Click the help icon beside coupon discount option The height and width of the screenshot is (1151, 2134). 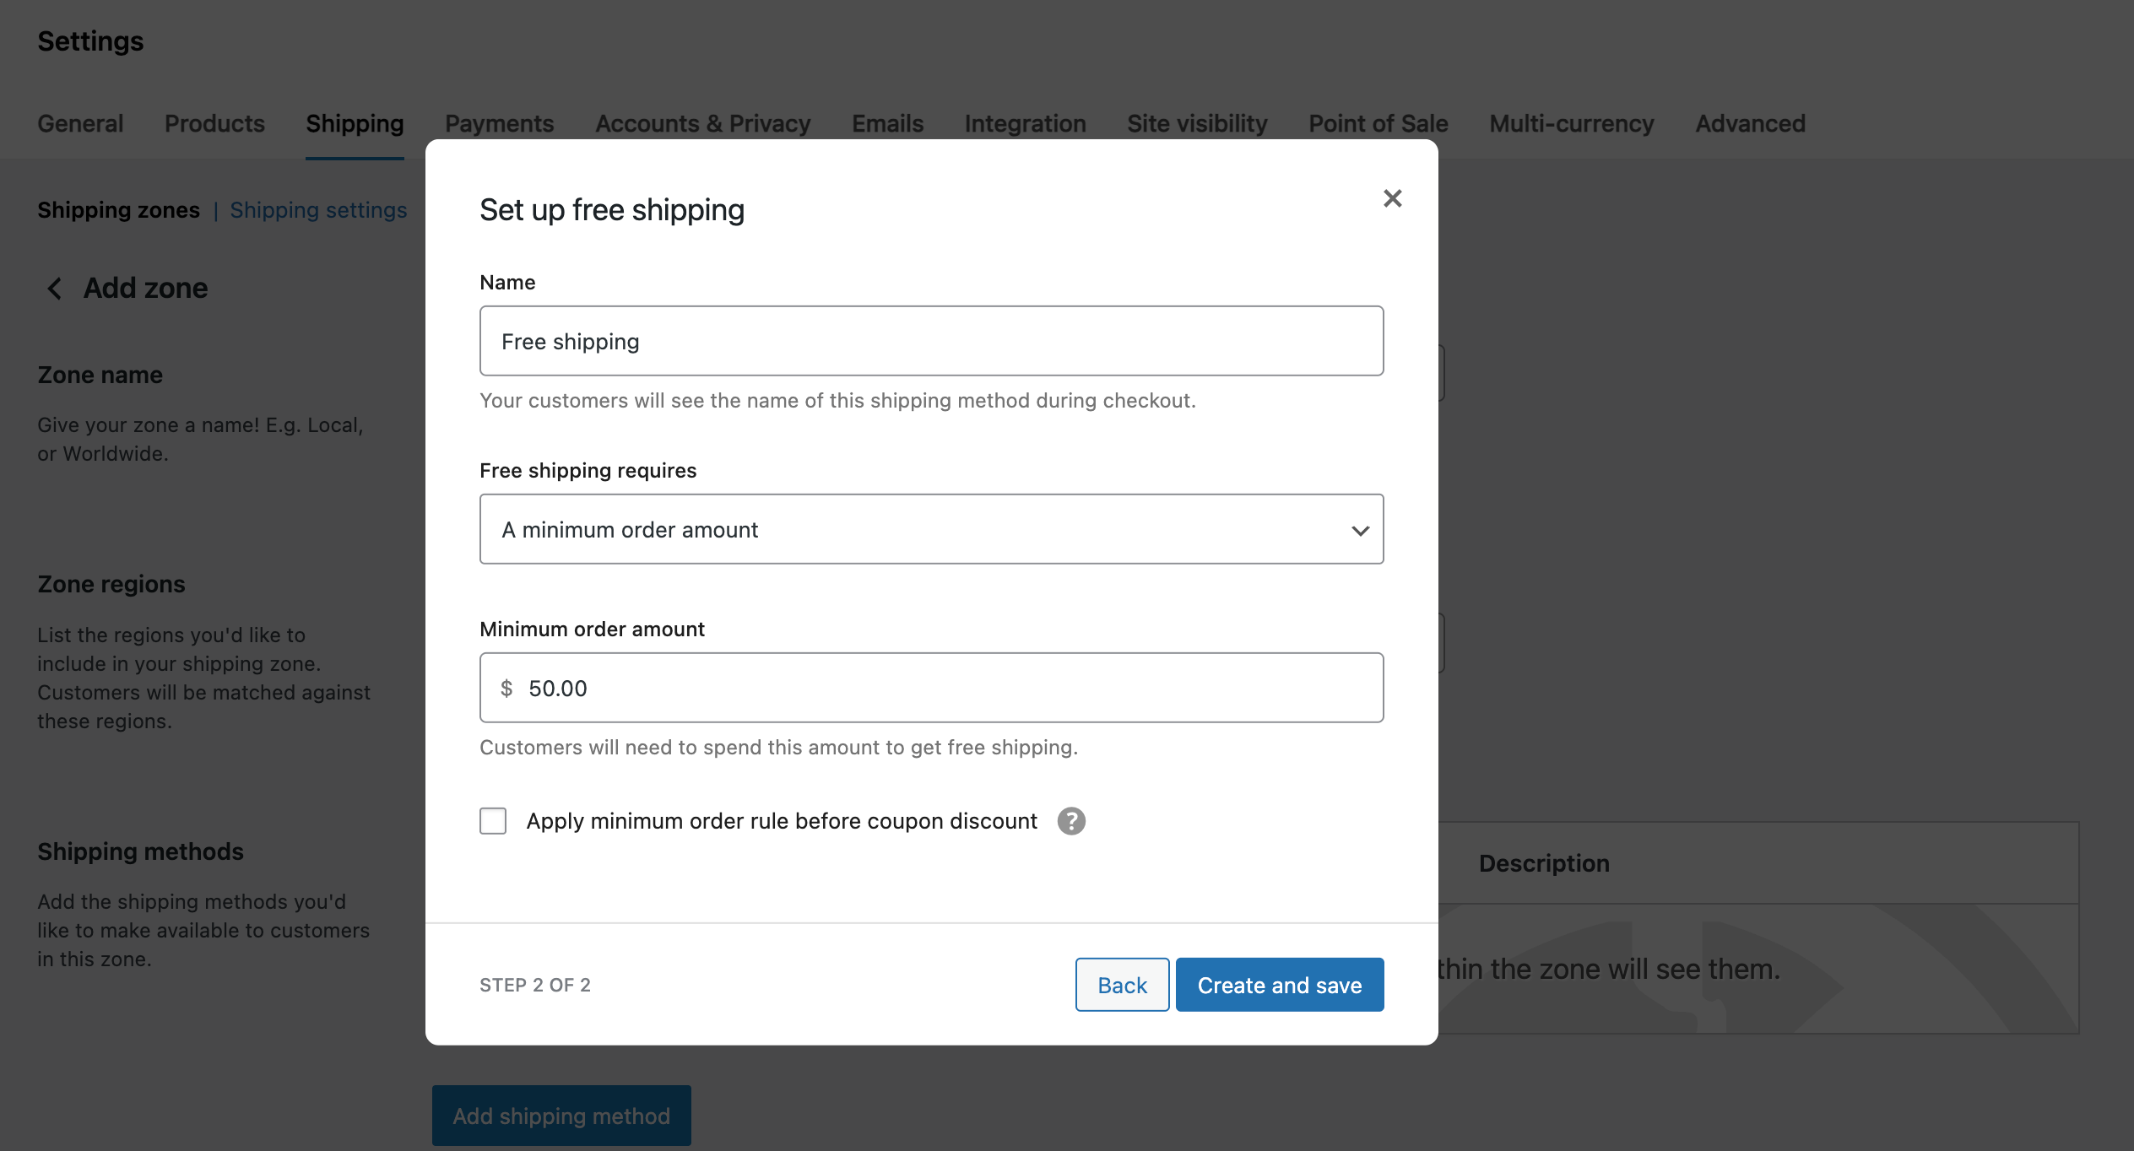(x=1071, y=821)
